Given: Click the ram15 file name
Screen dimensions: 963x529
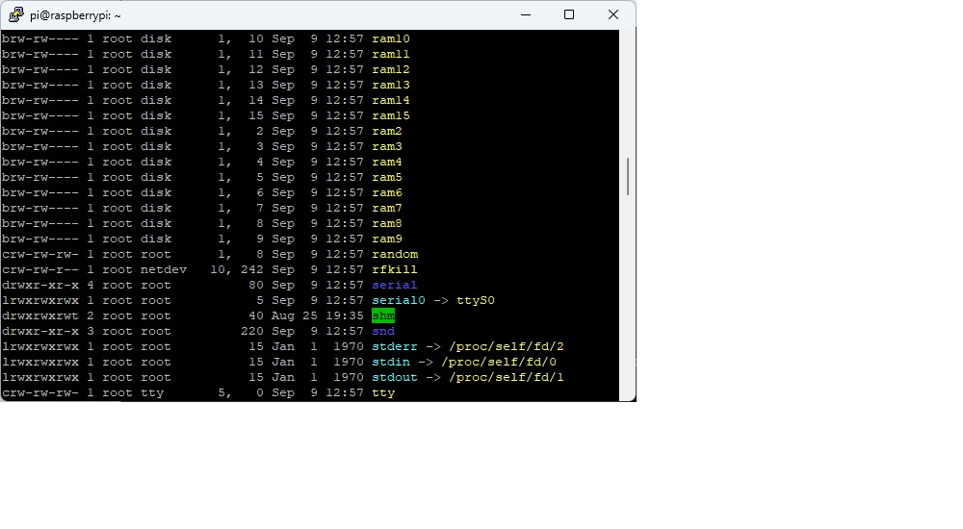Looking at the screenshot, I should point(391,115).
